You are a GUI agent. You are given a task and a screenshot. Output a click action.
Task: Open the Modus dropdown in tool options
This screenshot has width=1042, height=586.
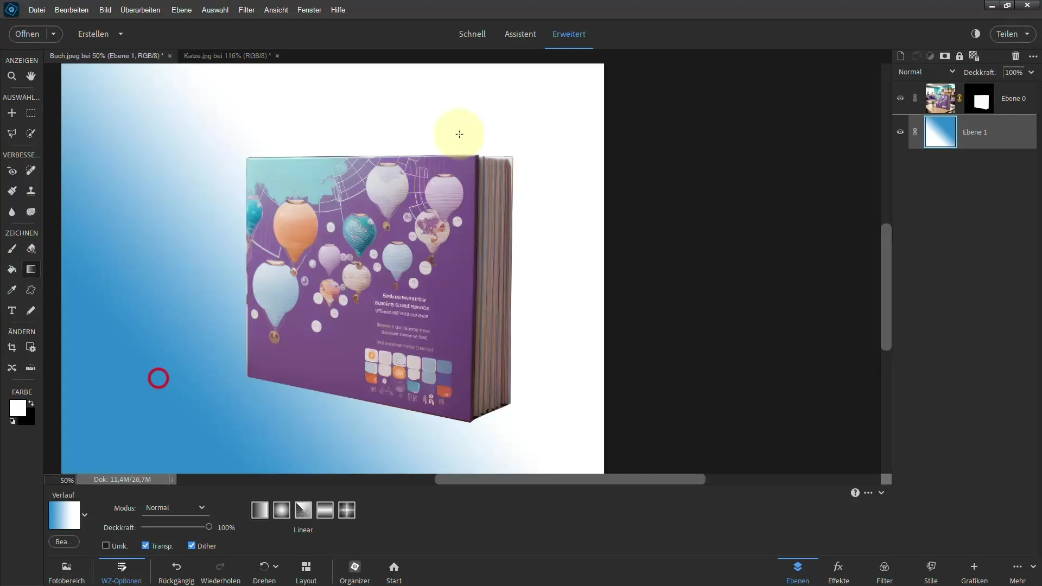coord(175,508)
